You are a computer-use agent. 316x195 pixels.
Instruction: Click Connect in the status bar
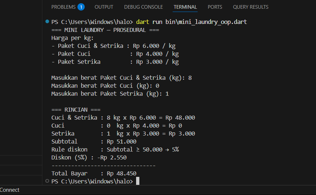coord(10,190)
